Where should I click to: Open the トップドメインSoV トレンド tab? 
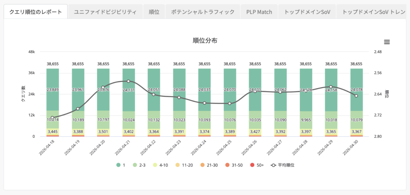point(373,12)
